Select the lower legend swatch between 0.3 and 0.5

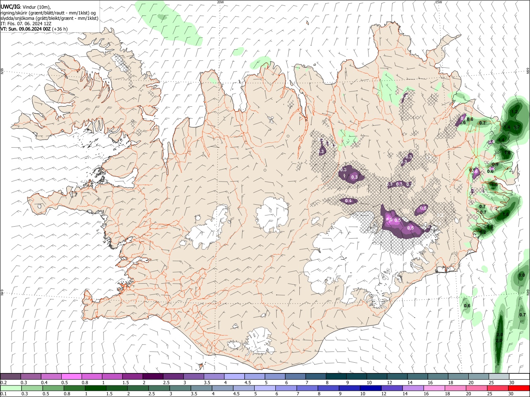pos(32,388)
